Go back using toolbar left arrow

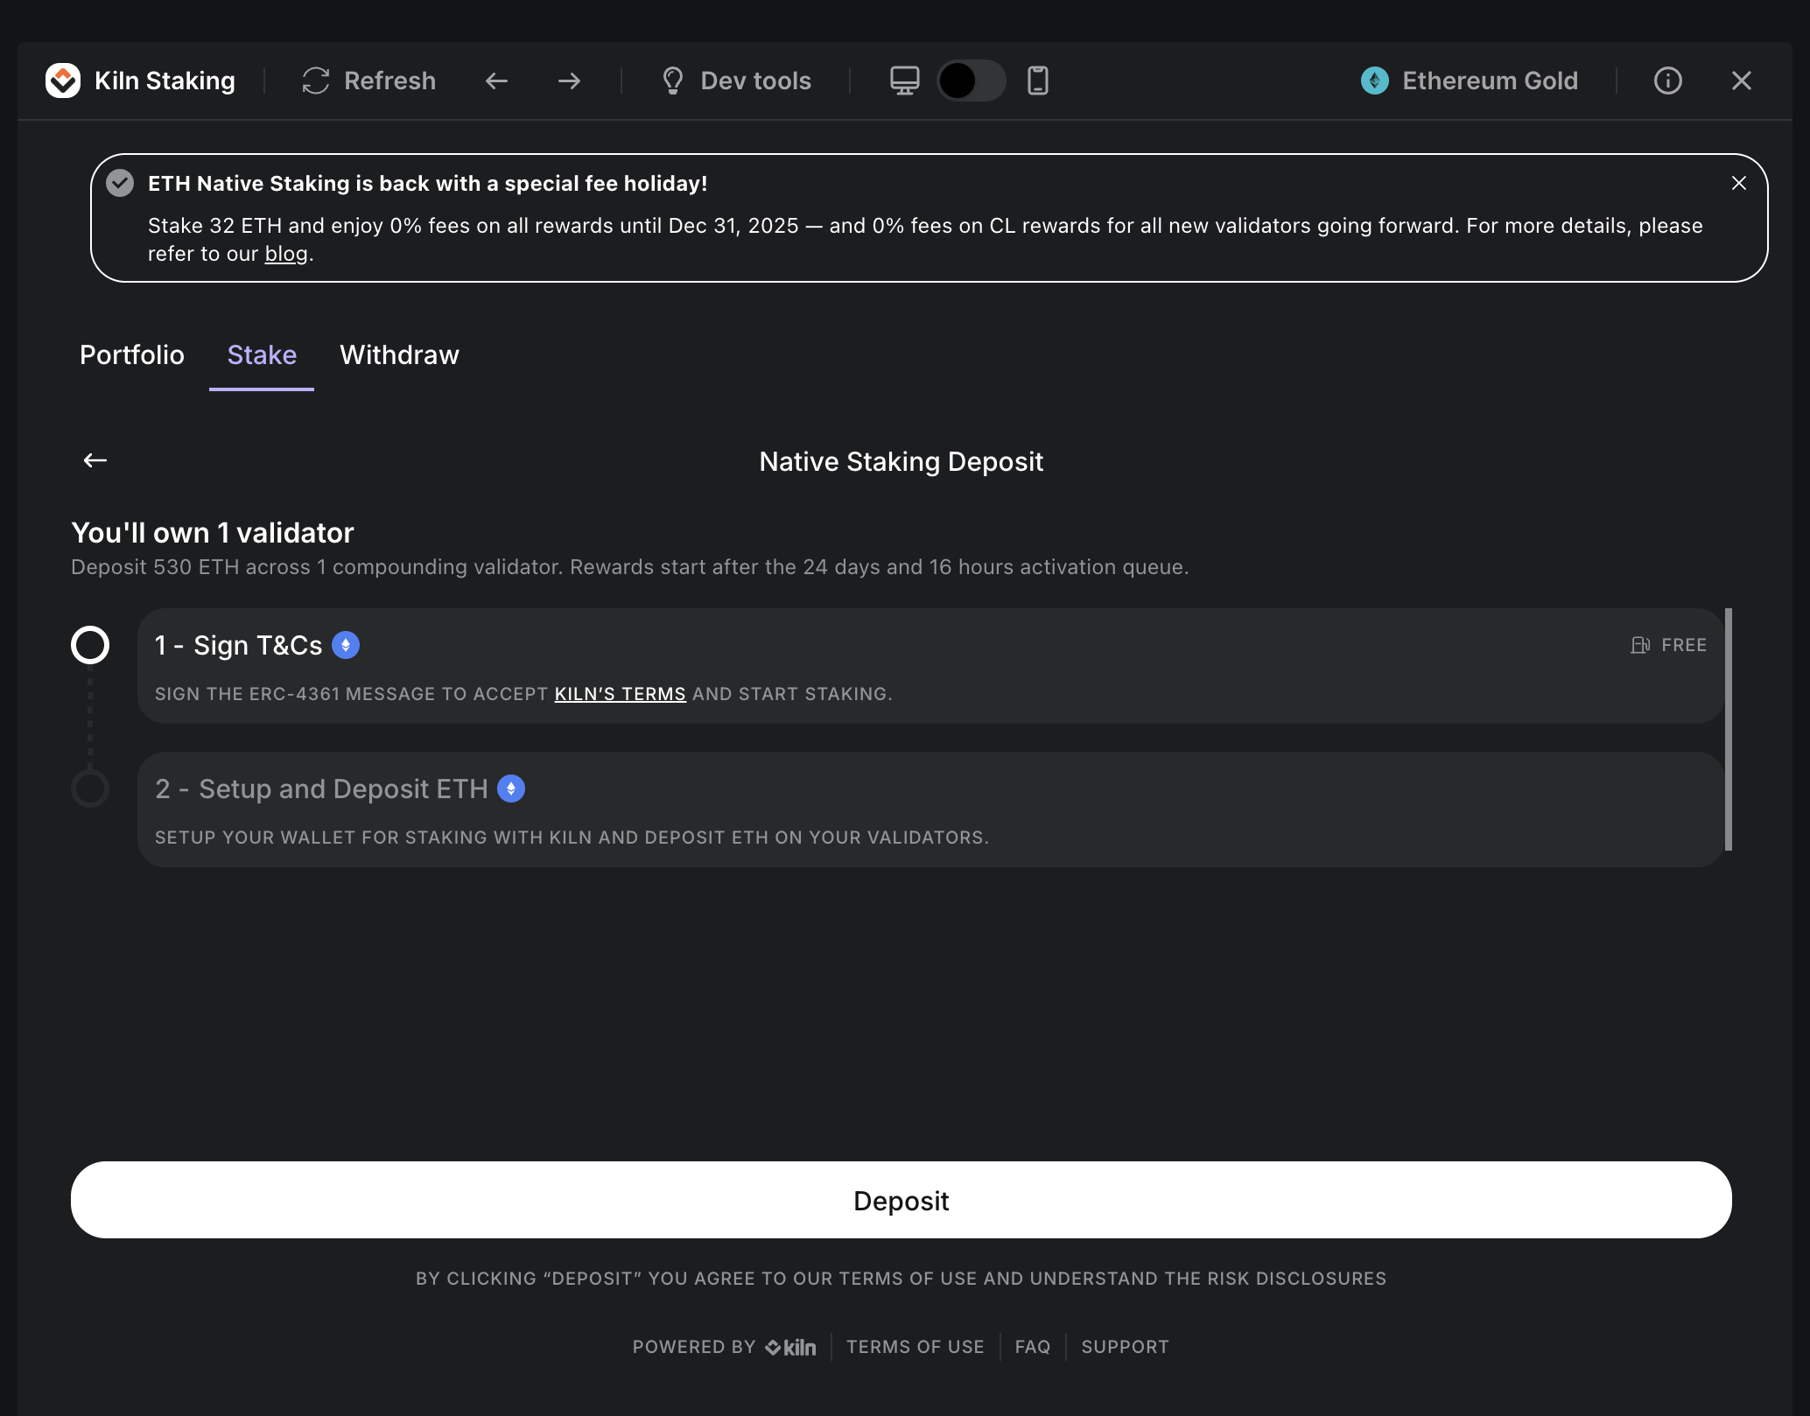tap(496, 81)
